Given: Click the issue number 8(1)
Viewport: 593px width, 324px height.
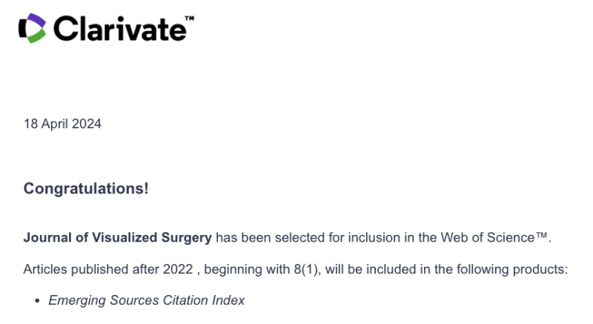Looking at the screenshot, I should click(305, 269).
